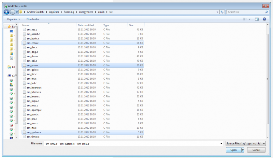Viewport: 273px width, 158px height.
Task: Select file em_msc.c
Action: (x=83, y=105)
